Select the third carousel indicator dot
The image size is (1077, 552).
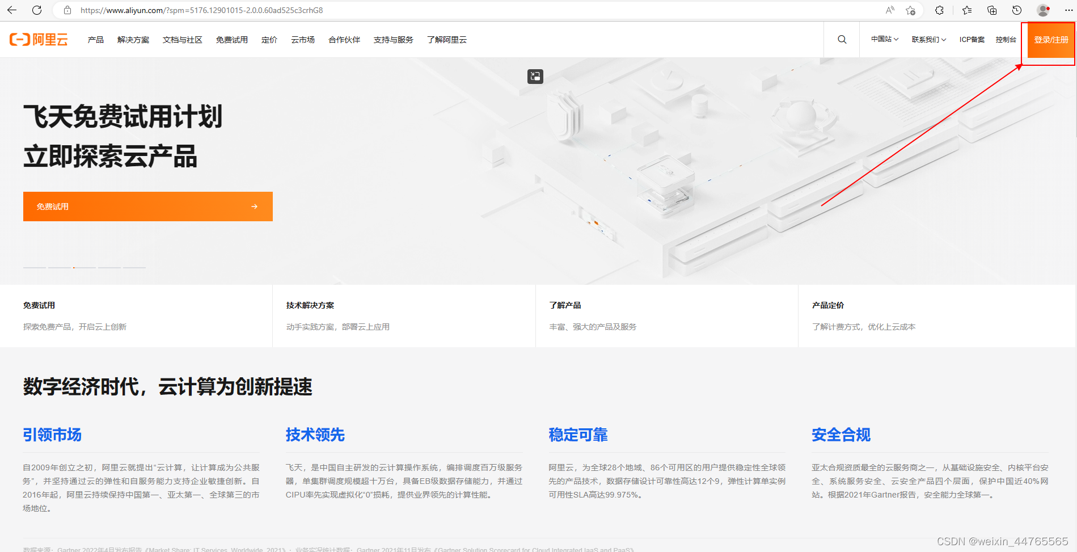[x=83, y=268]
